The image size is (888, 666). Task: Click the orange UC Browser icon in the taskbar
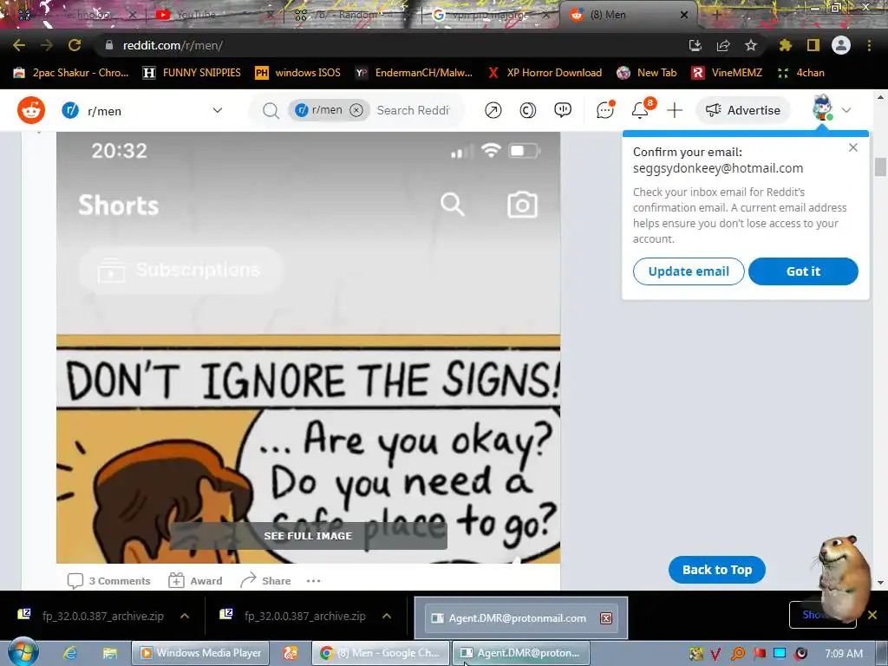(290, 653)
